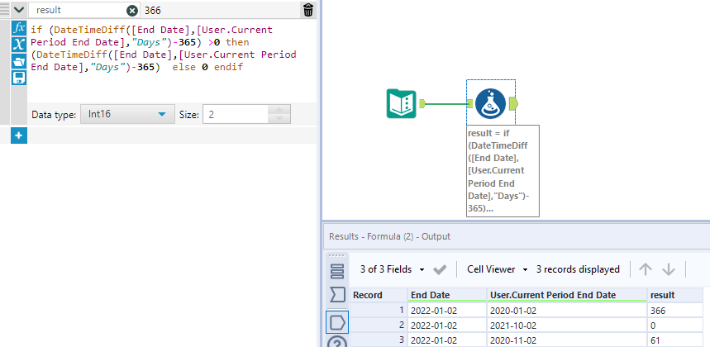Click the Formula tool input anchor
Viewport: 710px width, 347px height.
[470, 104]
